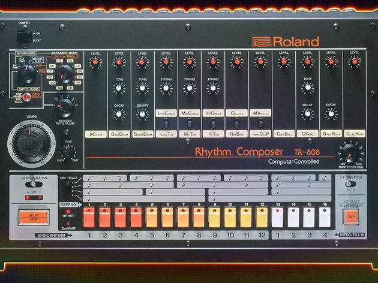This screenshot has height=283, width=378.
Task: Click the Accent level knob
Action: pos(95,62)
